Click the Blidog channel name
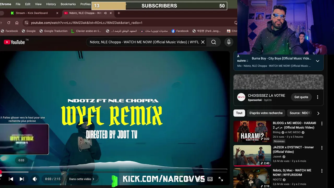334x188 pixels. 277,132
